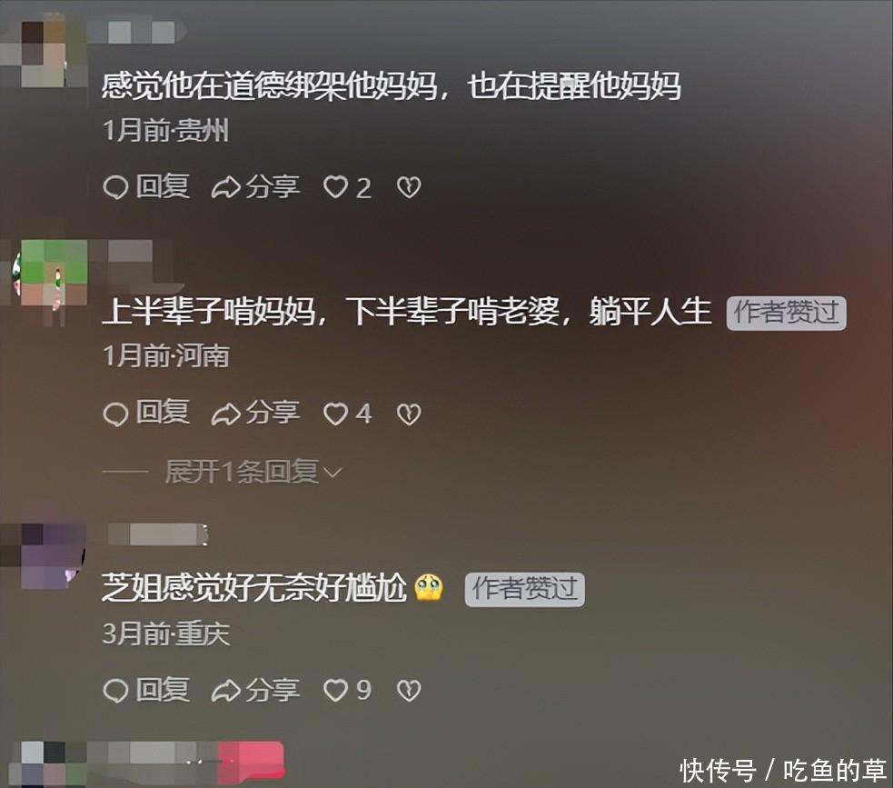Screen dimensions: 893x788
Task: Share the Chongqing comment
Action: 255,690
